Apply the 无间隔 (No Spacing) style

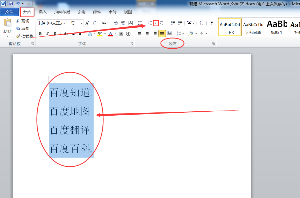point(253,27)
